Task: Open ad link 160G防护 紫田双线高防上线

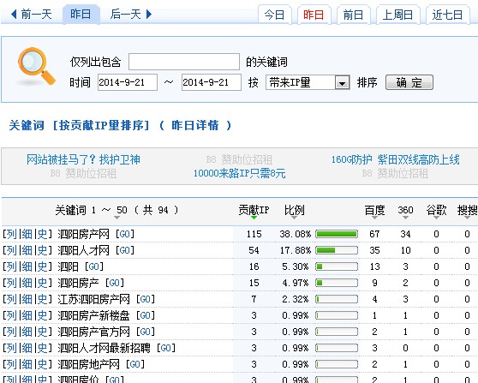Action: click(396, 159)
